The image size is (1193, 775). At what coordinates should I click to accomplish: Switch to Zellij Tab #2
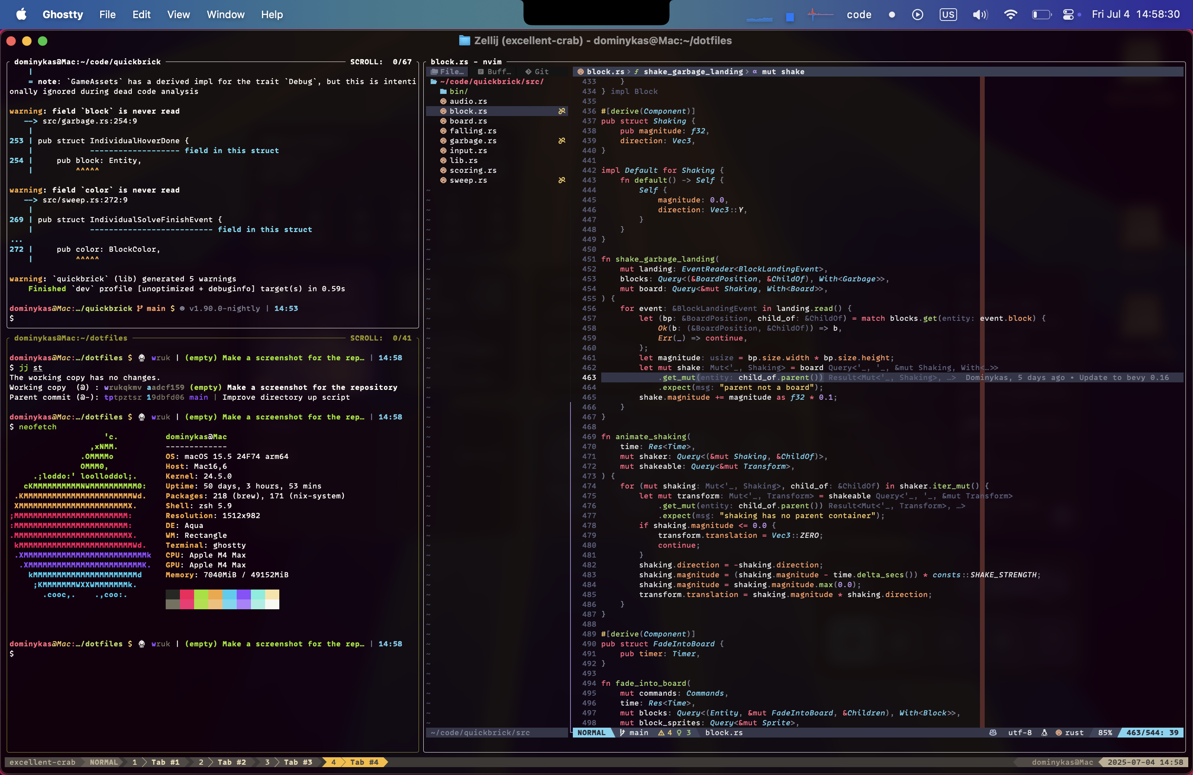(232, 762)
